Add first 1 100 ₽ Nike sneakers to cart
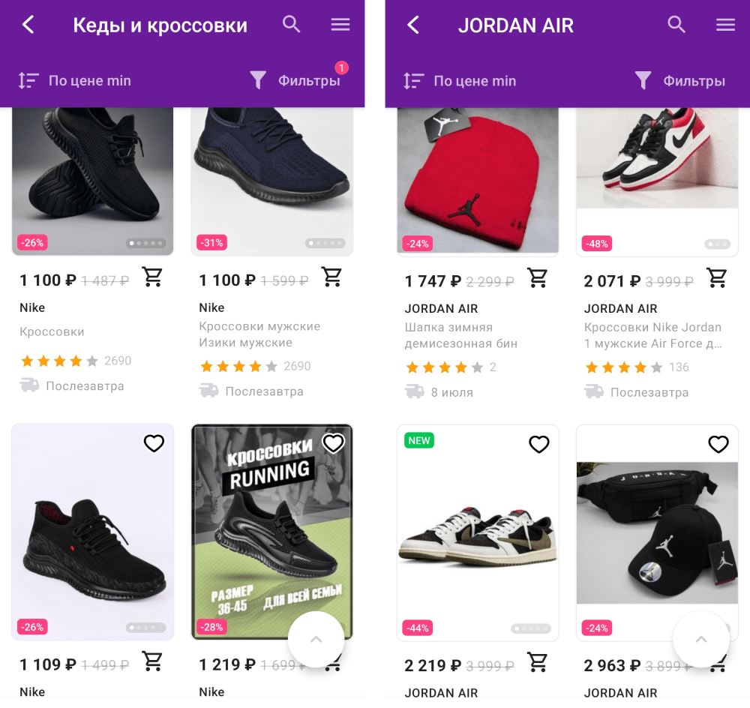Viewport: 750px width, 708px height. (x=153, y=277)
